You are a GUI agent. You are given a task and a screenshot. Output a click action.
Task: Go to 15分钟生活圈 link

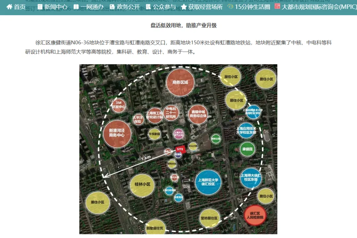pos(253,7)
